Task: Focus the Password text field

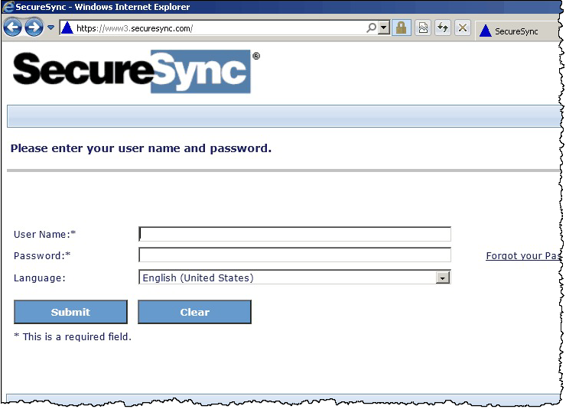Action: point(294,255)
